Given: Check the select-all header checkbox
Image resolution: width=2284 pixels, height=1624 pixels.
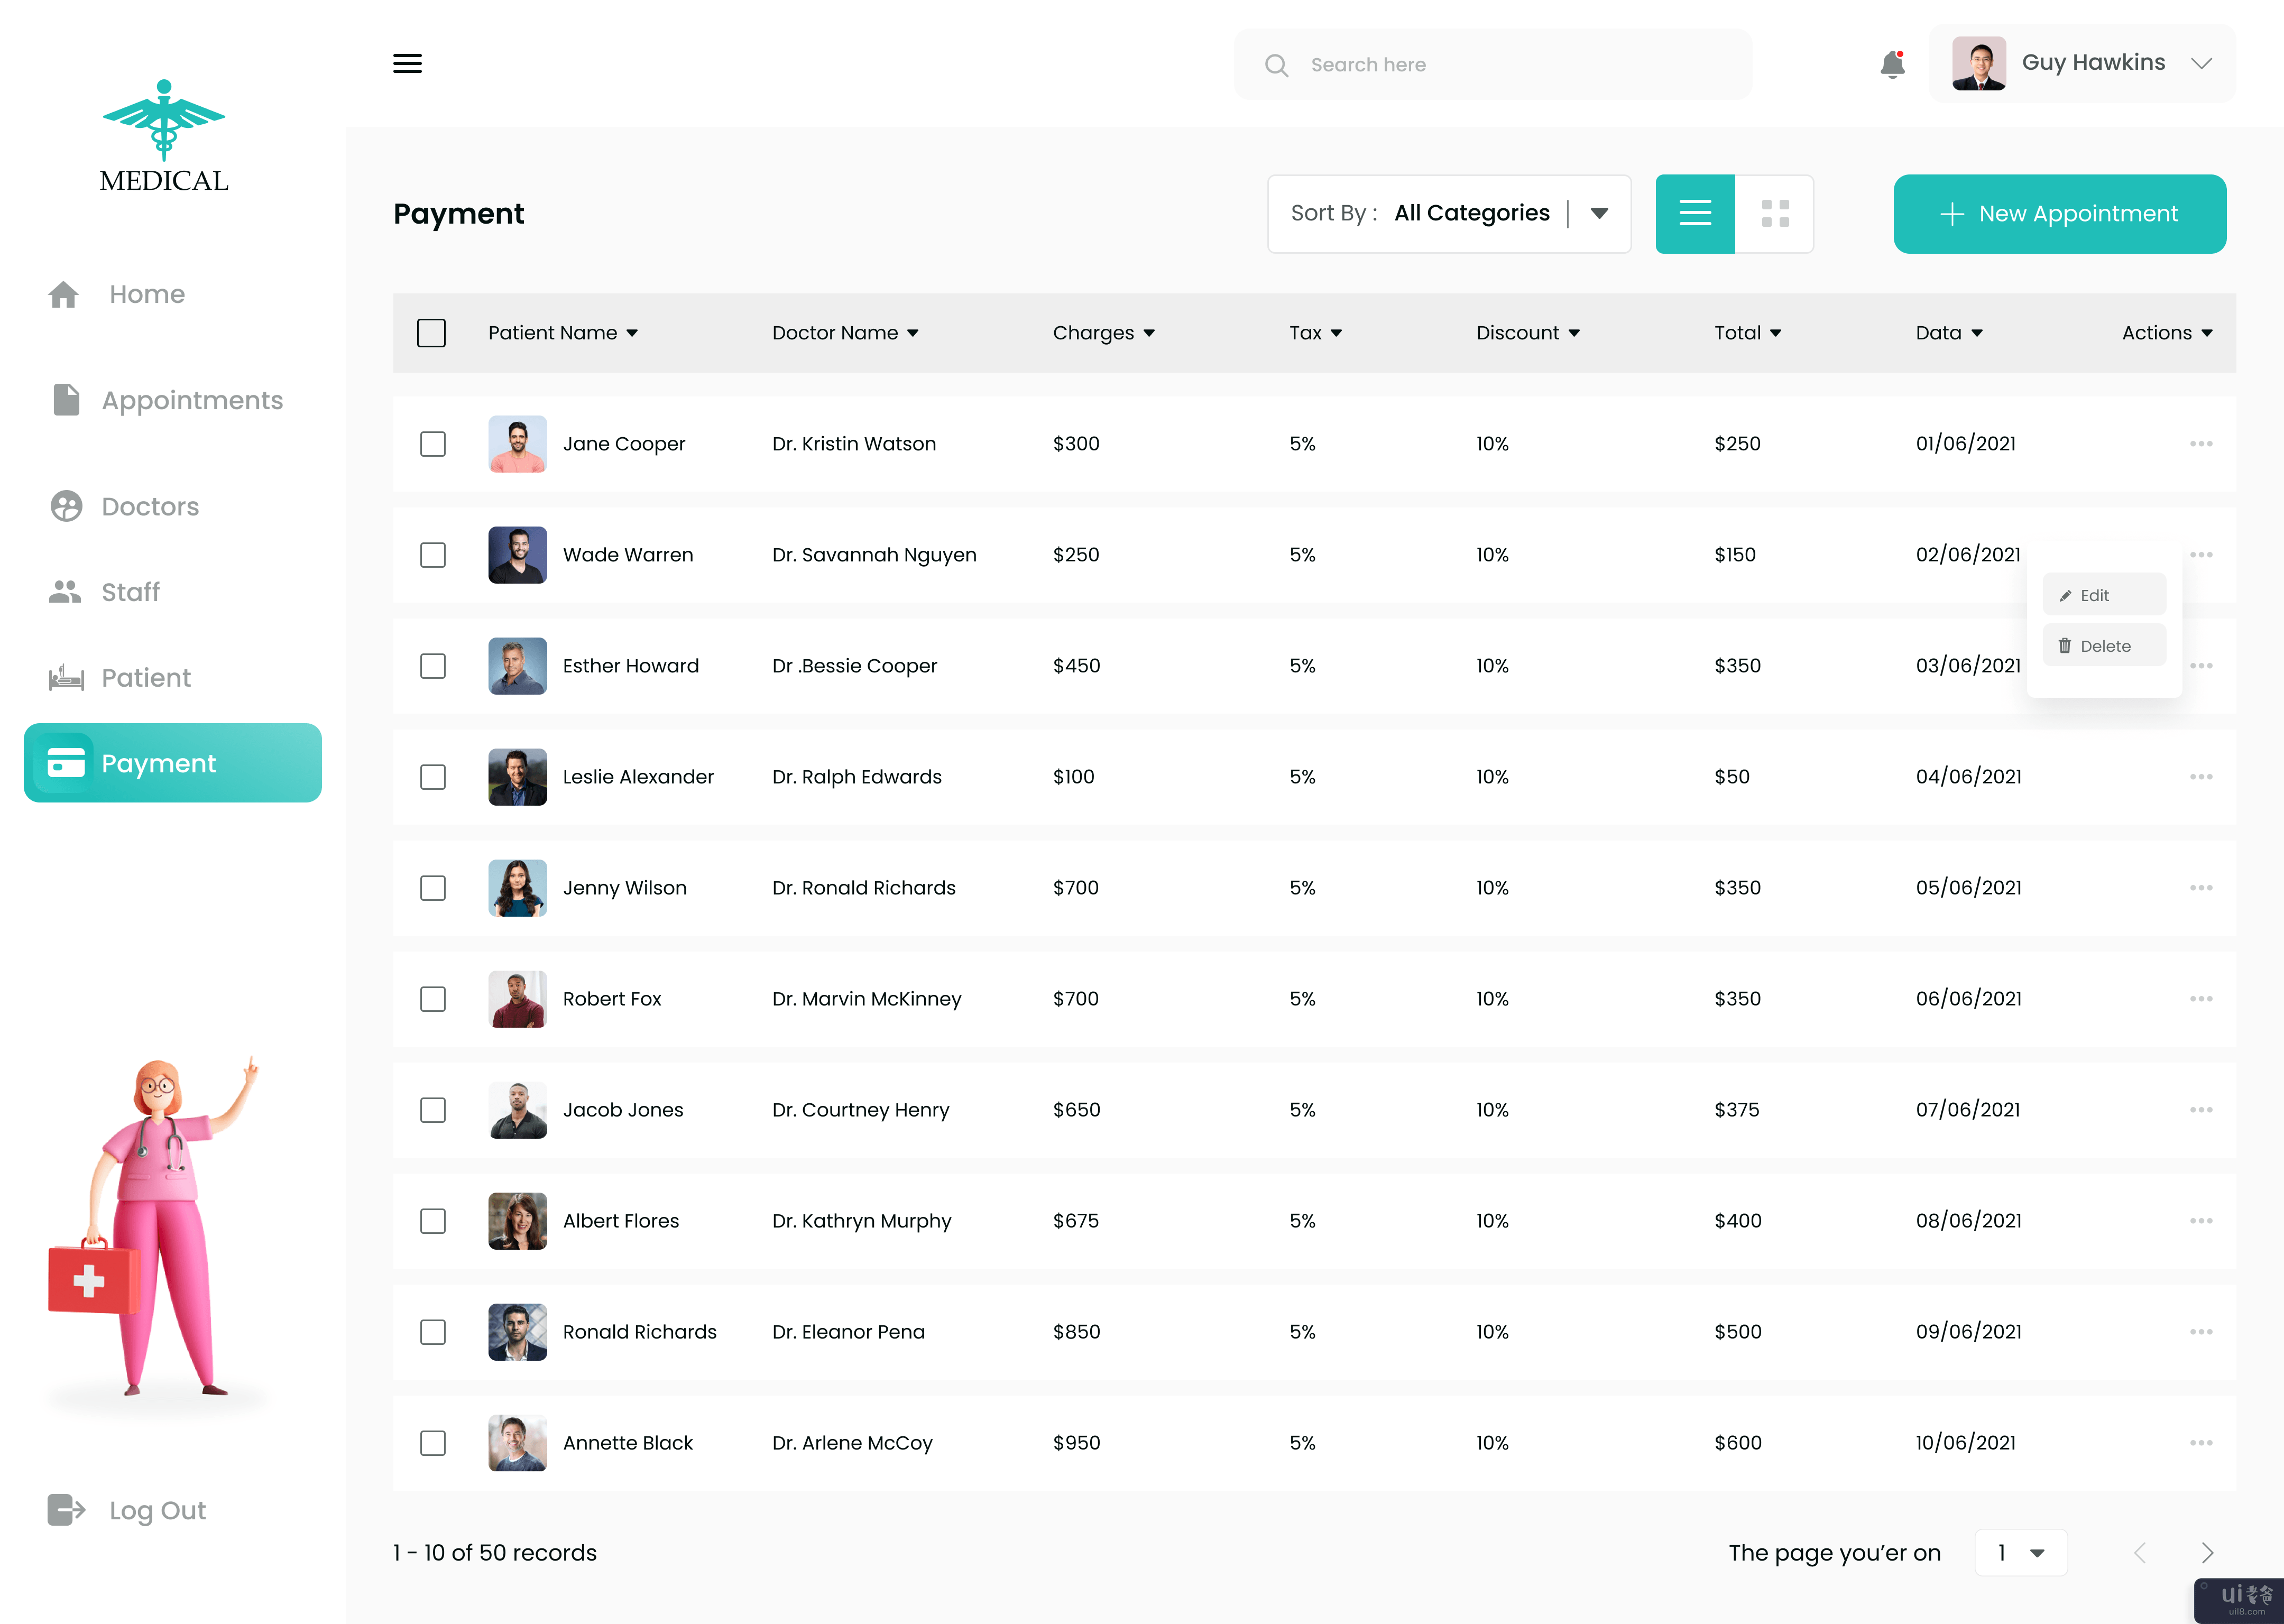Looking at the screenshot, I should click(431, 333).
